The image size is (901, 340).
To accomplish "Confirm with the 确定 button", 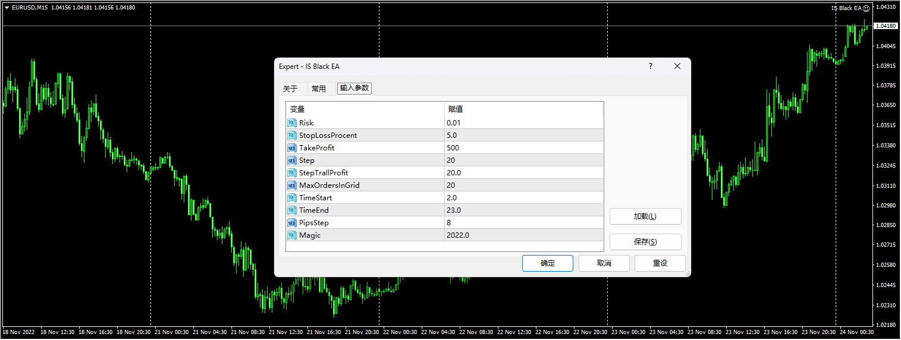I will click(x=547, y=263).
